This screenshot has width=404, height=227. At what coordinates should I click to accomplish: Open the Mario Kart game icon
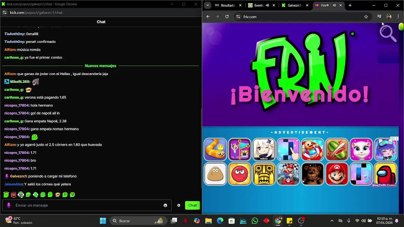click(288, 174)
